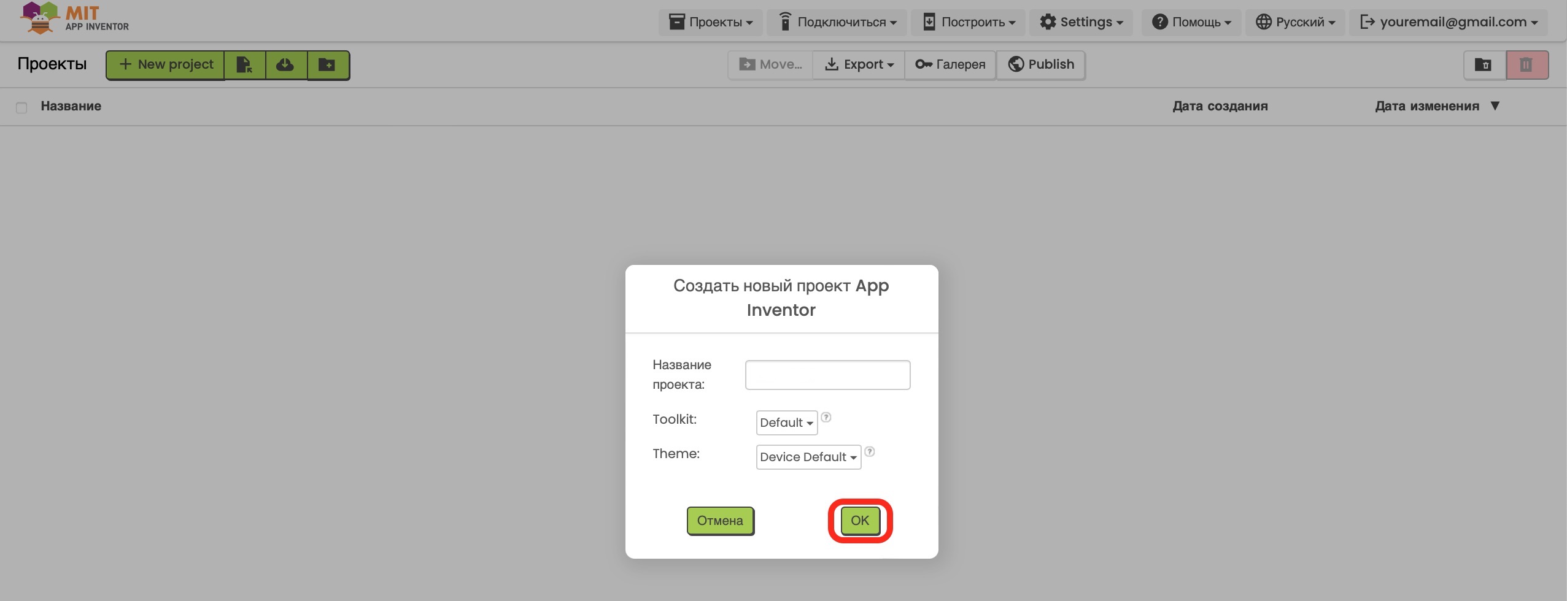Open the Settings menu
1567x601 pixels.
click(1081, 22)
